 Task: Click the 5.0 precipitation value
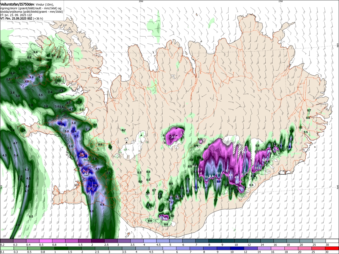point(71,146)
